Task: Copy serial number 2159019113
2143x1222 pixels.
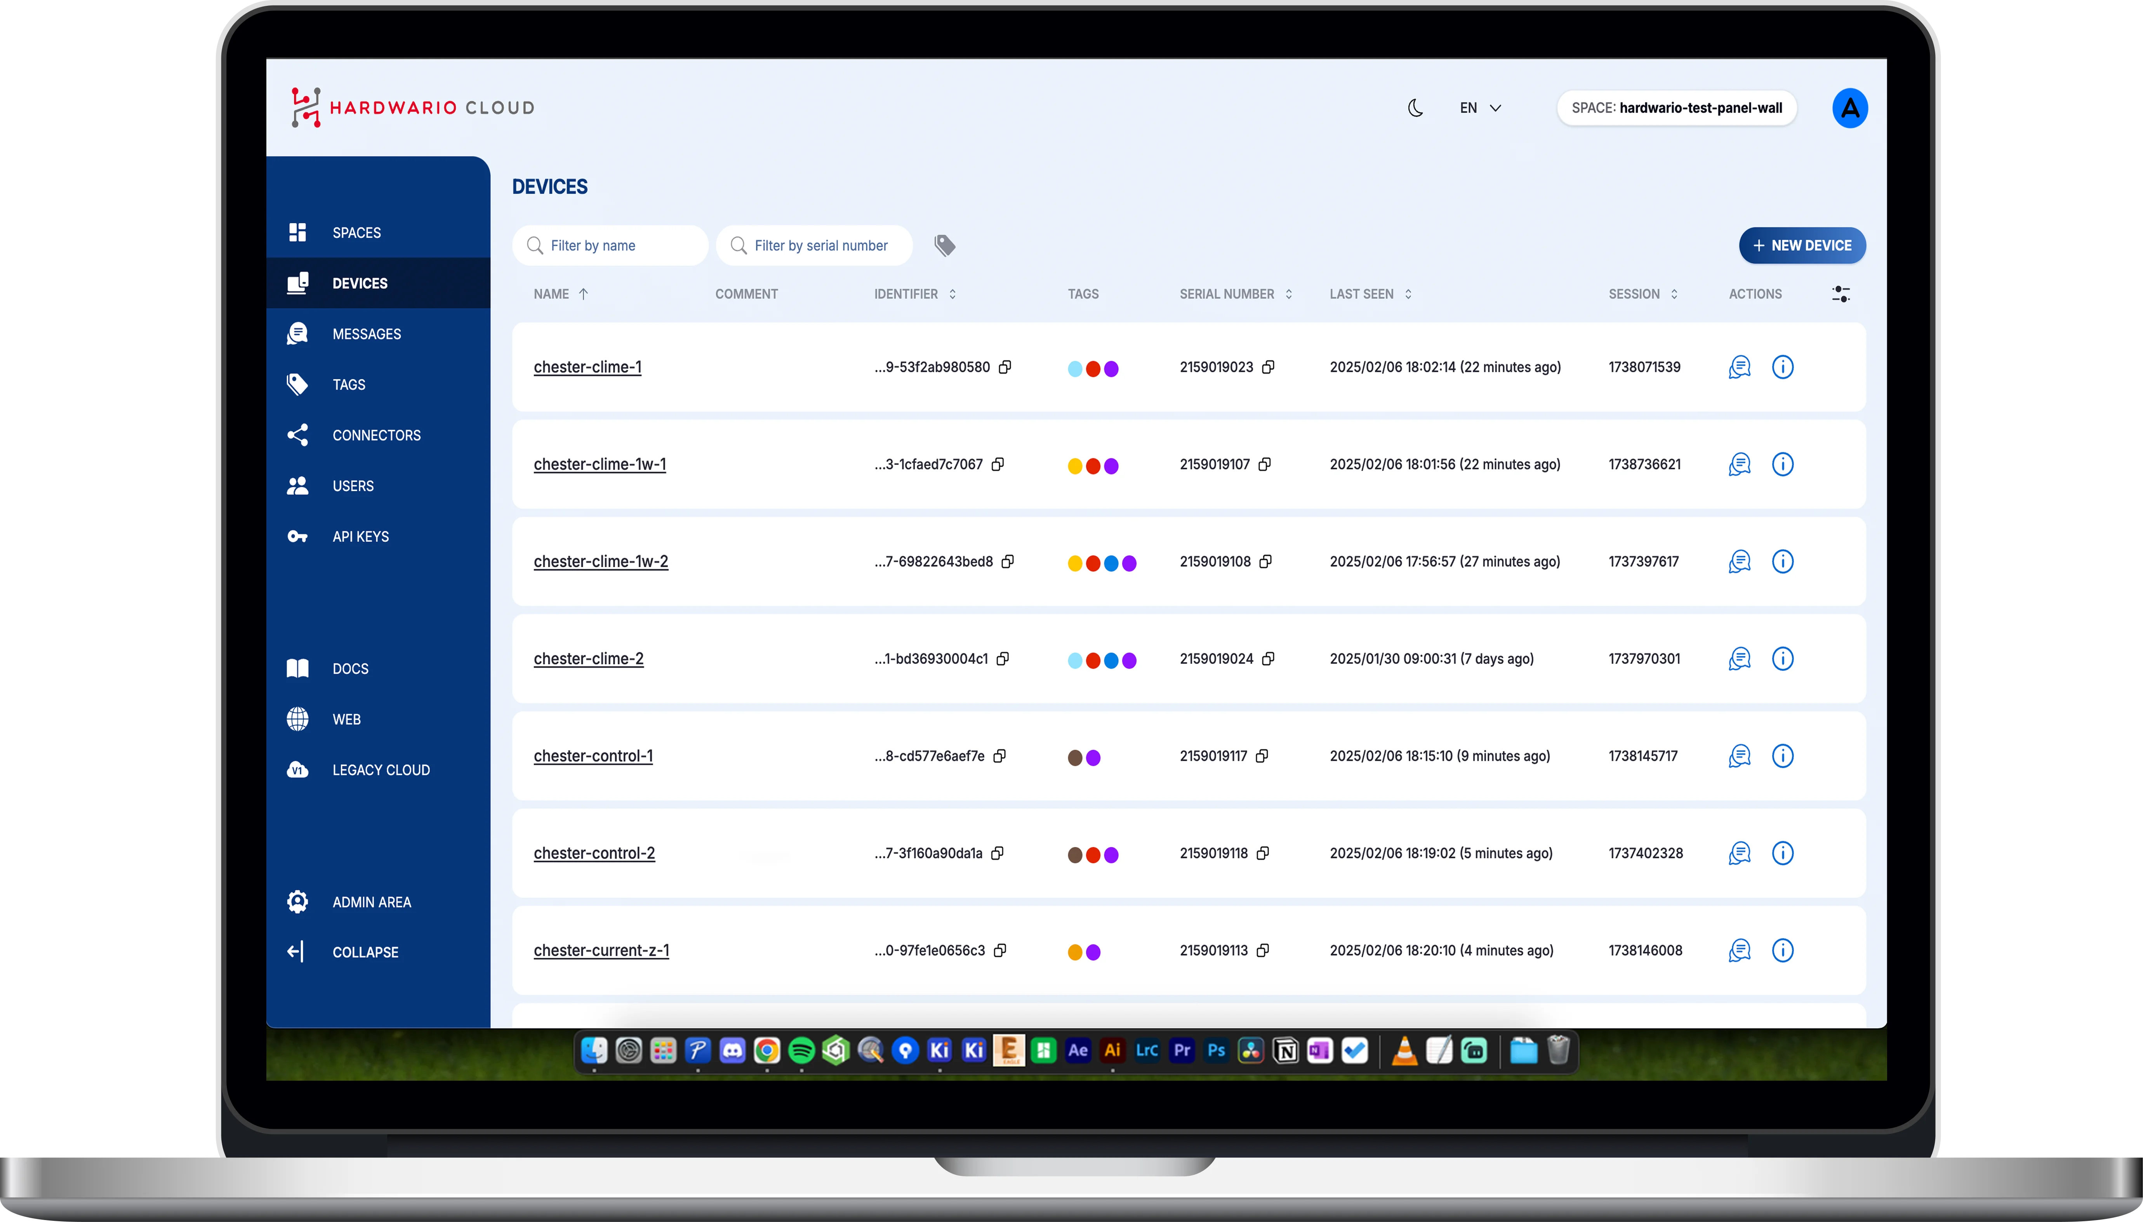Action: (x=1263, y=951)
